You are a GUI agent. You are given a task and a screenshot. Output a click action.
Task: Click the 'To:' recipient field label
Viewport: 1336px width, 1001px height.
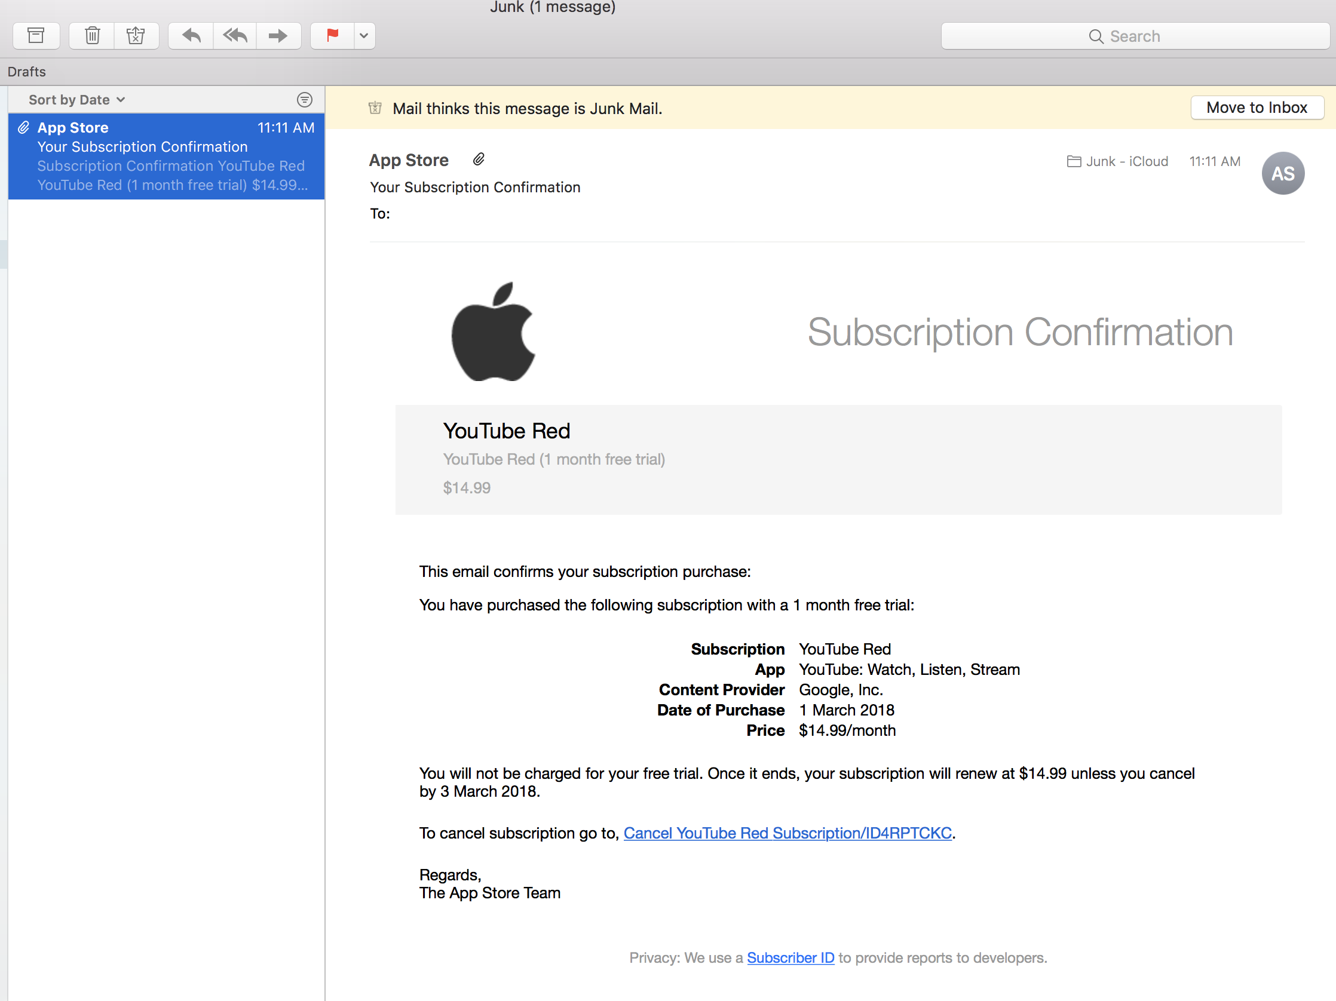point(380,214)
